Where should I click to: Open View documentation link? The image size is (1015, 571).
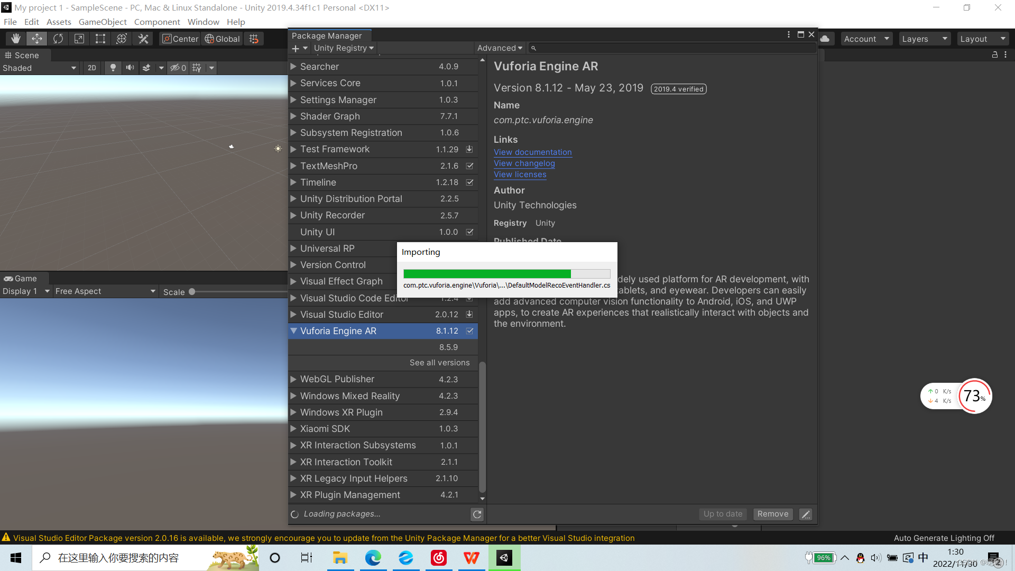[x=532, y=152]
